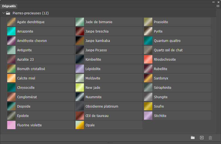Viewport: 221px width, 144px height.
Task: Select the Amazonite gradient swatch
Action: click(11, 31)
